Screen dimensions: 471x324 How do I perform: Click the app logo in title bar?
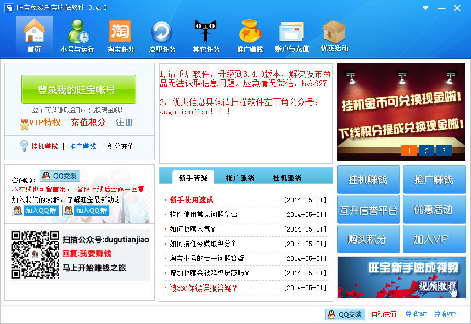coord(9,8)
